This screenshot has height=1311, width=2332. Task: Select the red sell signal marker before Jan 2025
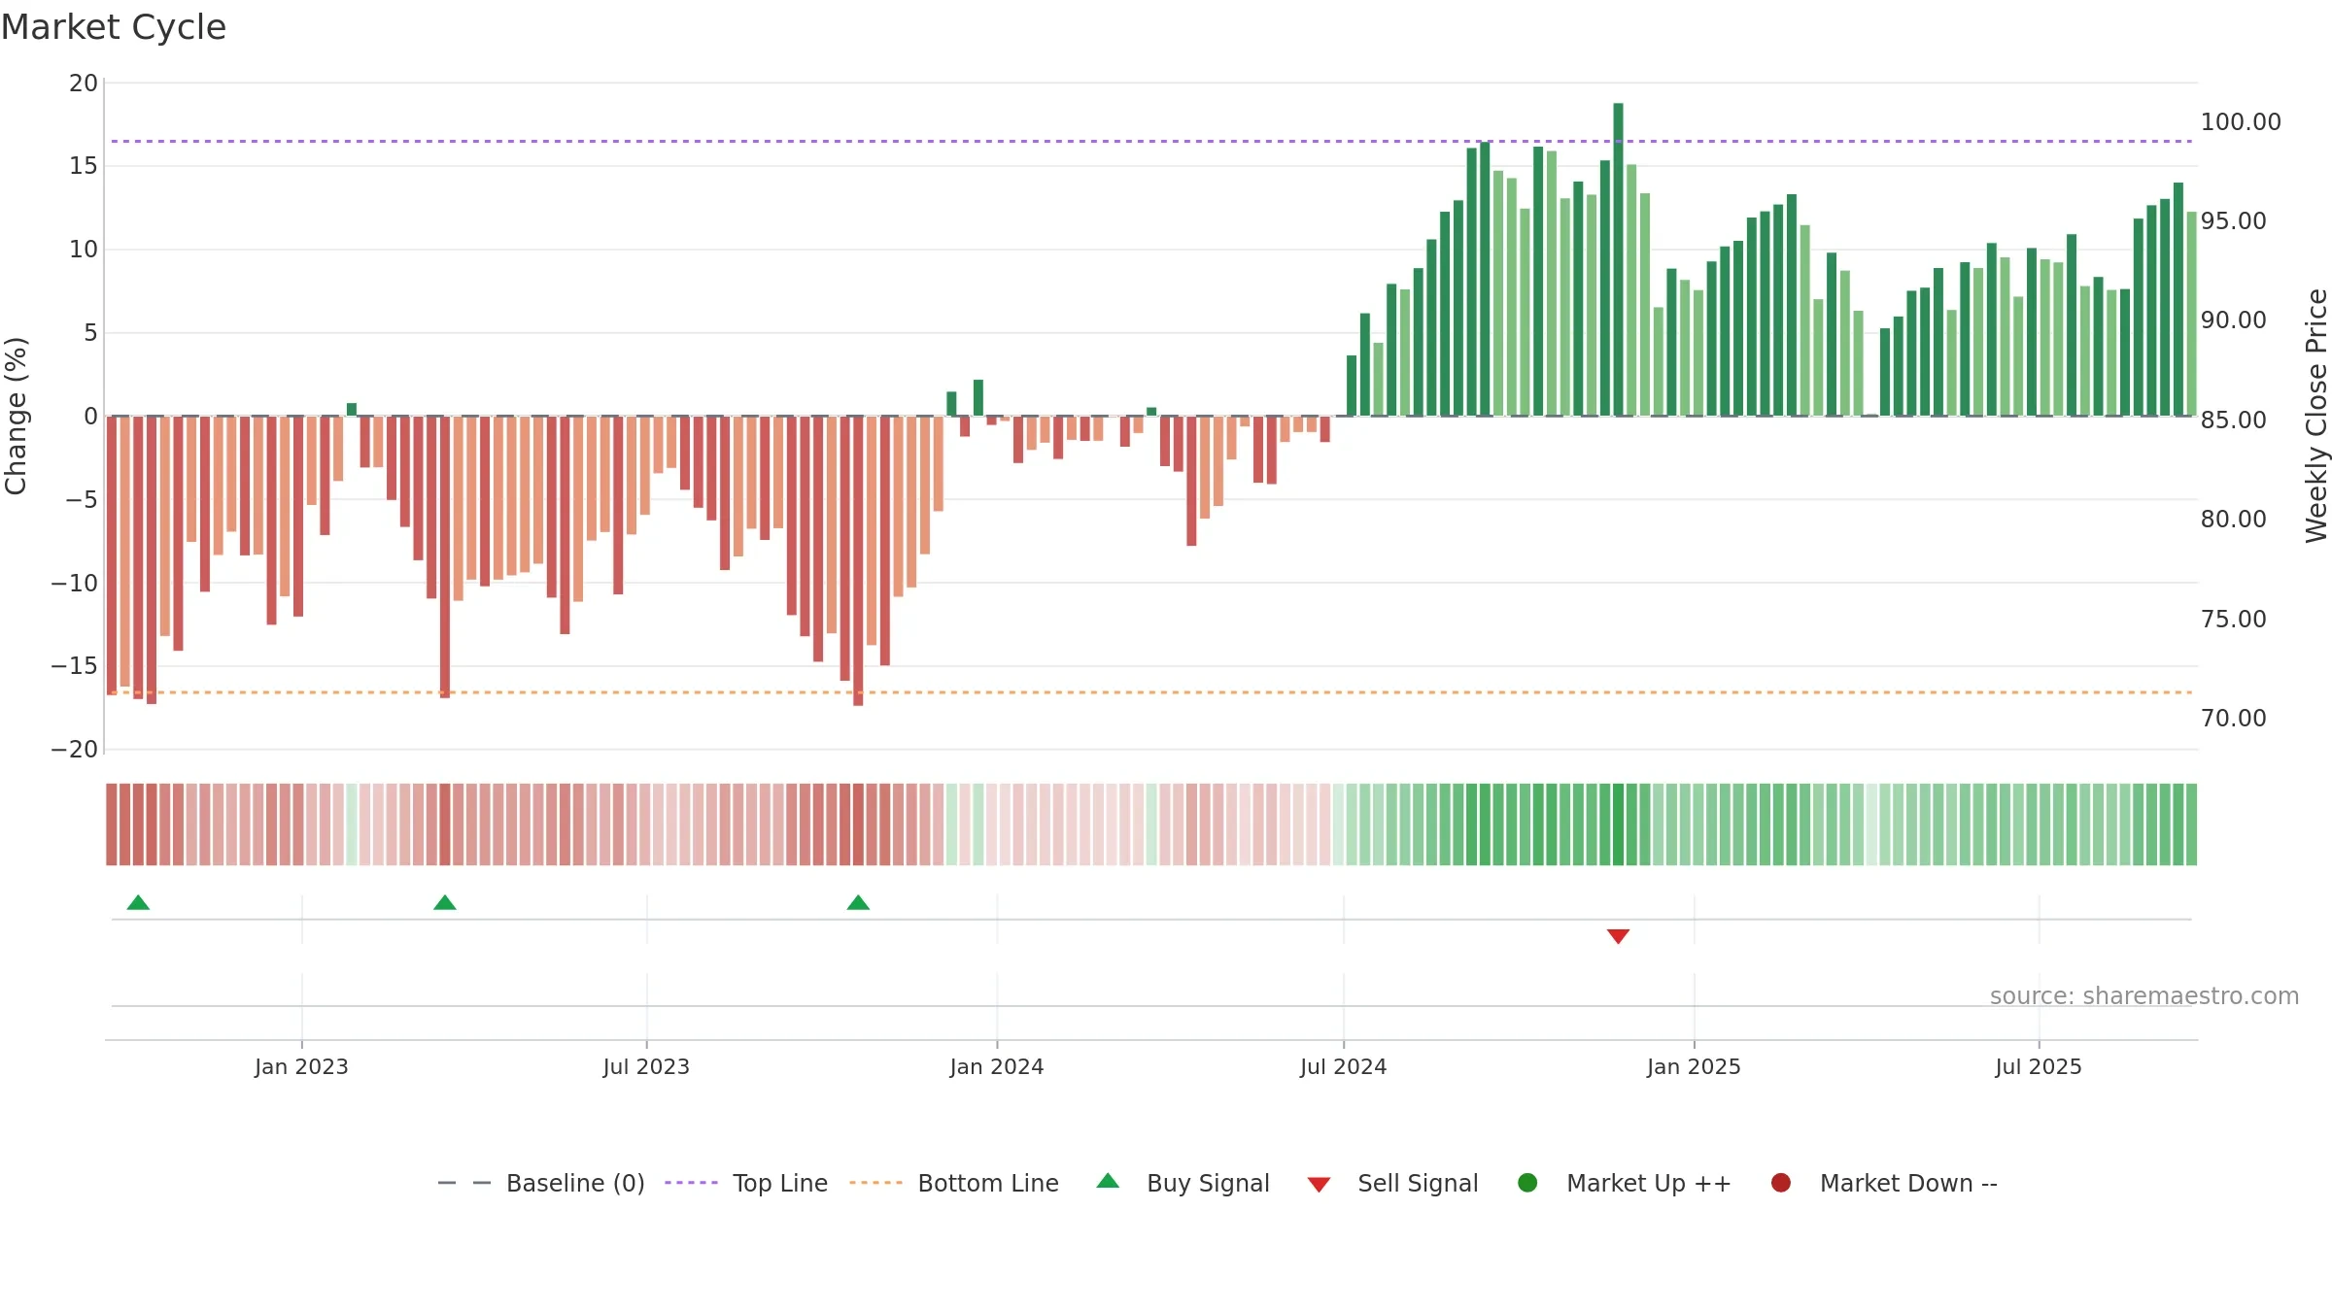tap(1618, 936)
